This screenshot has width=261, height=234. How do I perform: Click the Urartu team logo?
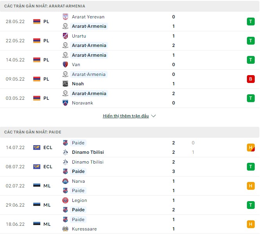point(65,36)
